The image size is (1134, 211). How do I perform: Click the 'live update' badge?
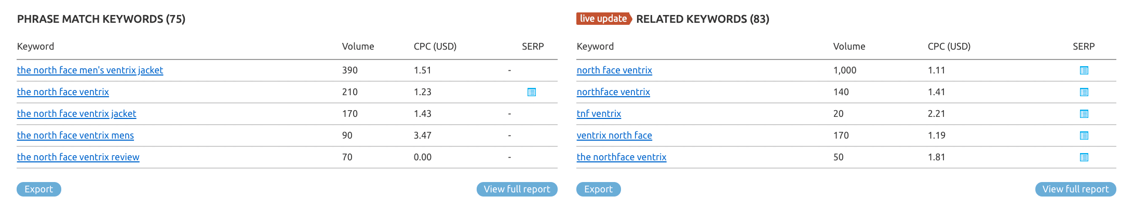(x=604, y=19)
